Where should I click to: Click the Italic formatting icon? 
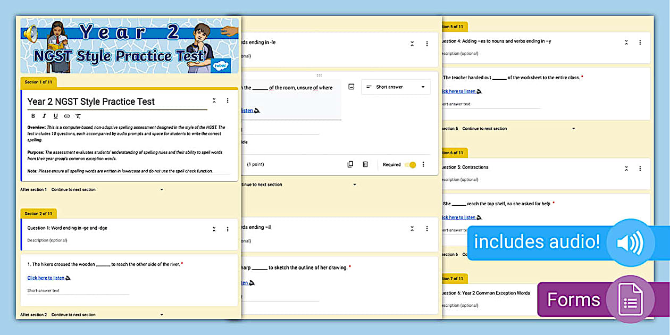44,116
